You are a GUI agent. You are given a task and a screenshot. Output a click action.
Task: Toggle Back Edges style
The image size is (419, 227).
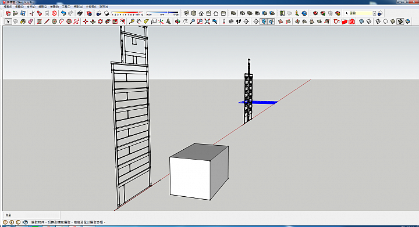[x=369, y=21]
